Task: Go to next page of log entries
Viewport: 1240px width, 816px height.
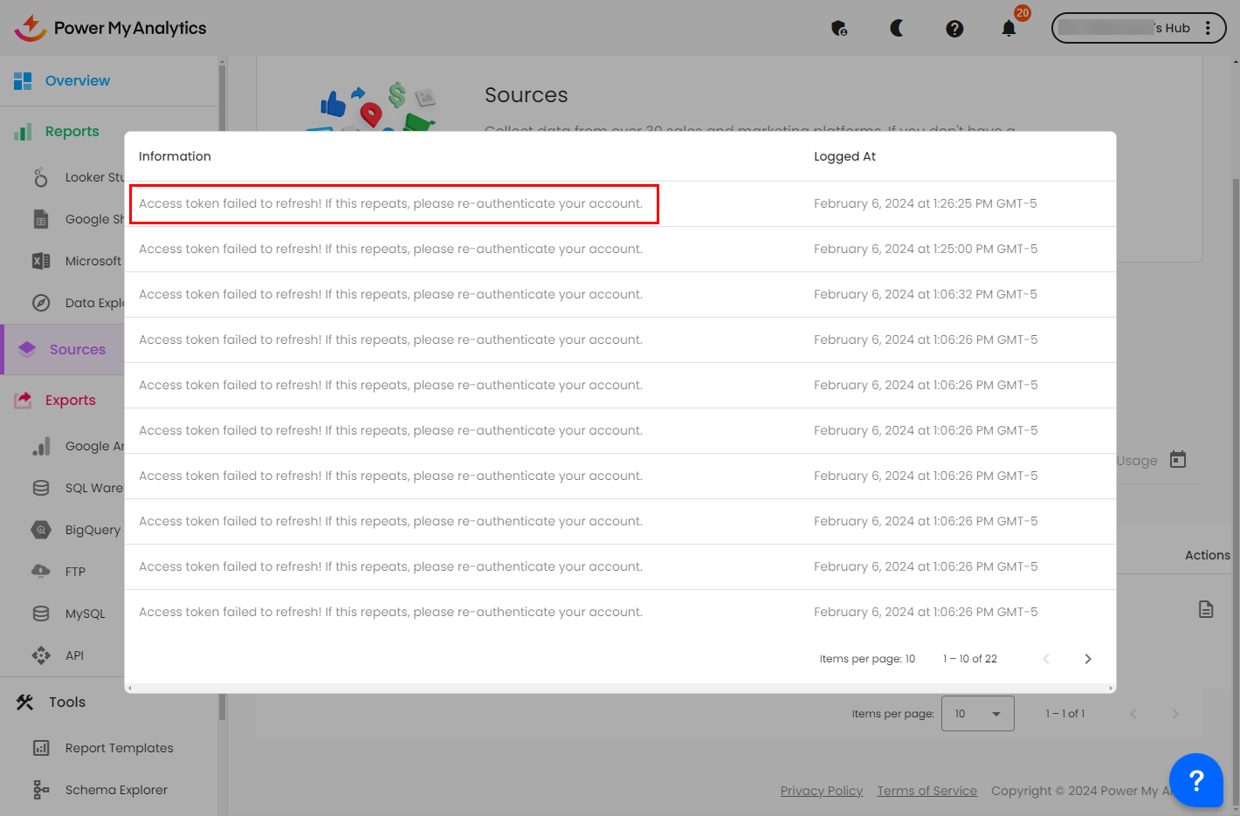Action: [x=1087, y=659]
